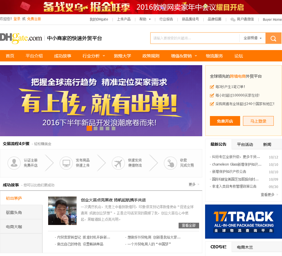Click the 17TRACK package tracking banner
Viewport: 282px width, 256px height.
click(x=244, y=222)
